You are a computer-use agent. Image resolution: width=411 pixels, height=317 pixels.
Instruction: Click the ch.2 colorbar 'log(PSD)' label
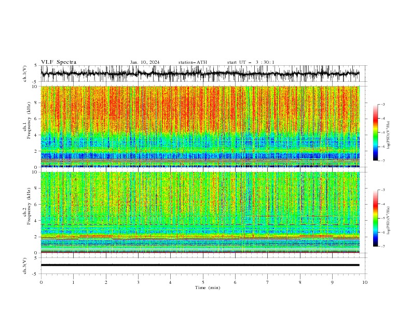click(388, 221)
